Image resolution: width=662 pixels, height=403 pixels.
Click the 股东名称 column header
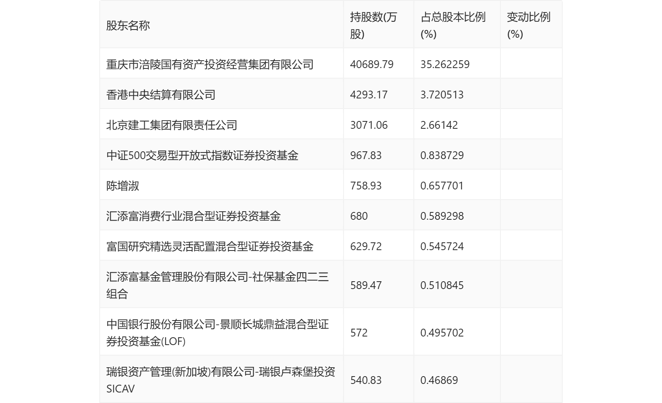pyautogui.click(x=128, y=25)
